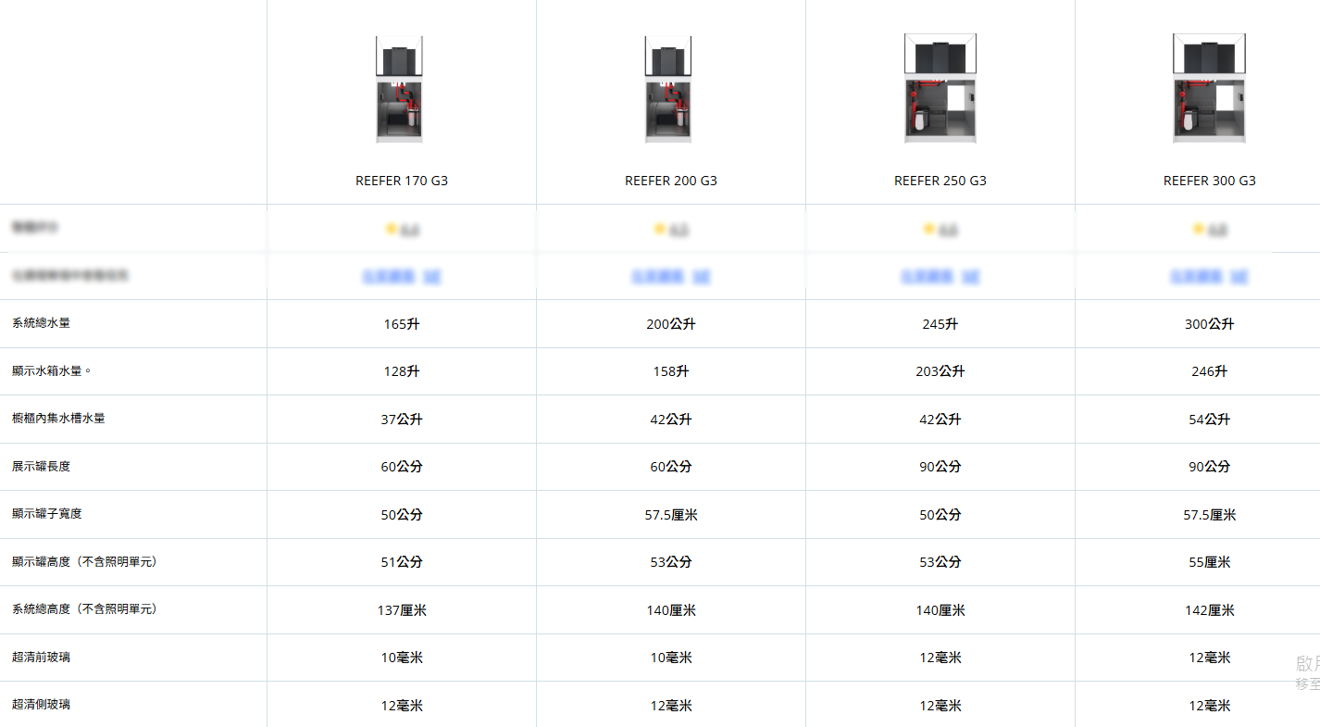Image resolution: width=1320 pixels, height=727 pixels.
Task: Click the longer blue link in REEFER 200 G3 column
Action: click(657, 276)
